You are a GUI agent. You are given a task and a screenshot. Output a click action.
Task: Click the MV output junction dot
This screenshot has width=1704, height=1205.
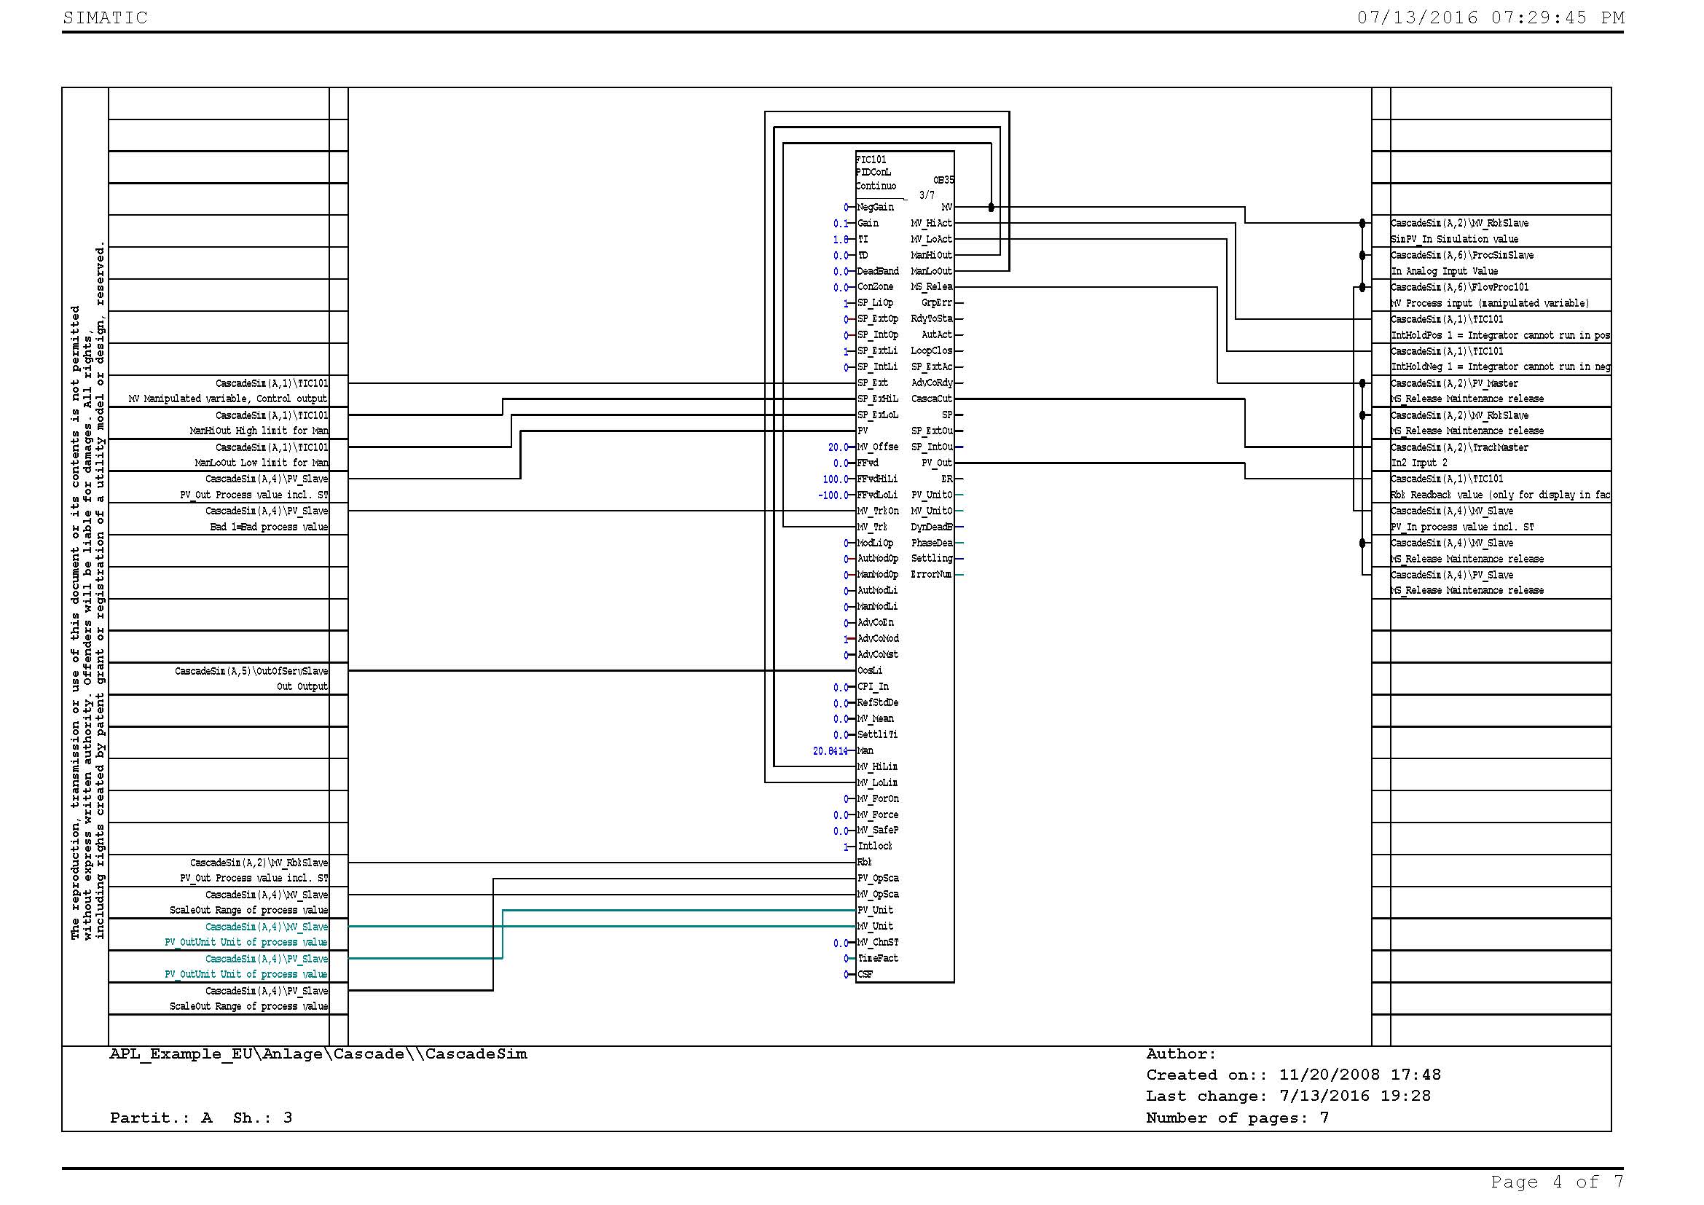pos(992,208)
